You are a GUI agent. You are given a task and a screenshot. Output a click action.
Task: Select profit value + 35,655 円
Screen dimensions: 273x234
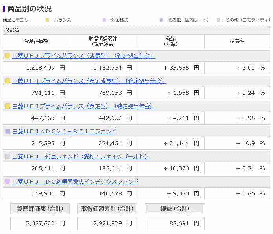click(181, 68)
